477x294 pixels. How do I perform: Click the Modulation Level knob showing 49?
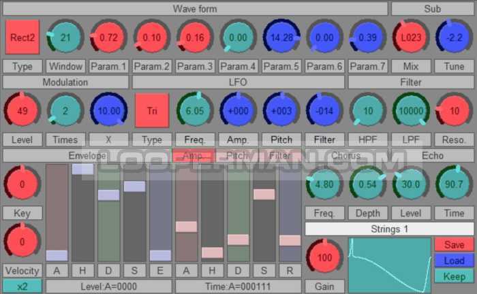pyautogui.click(x=22, y=111)
